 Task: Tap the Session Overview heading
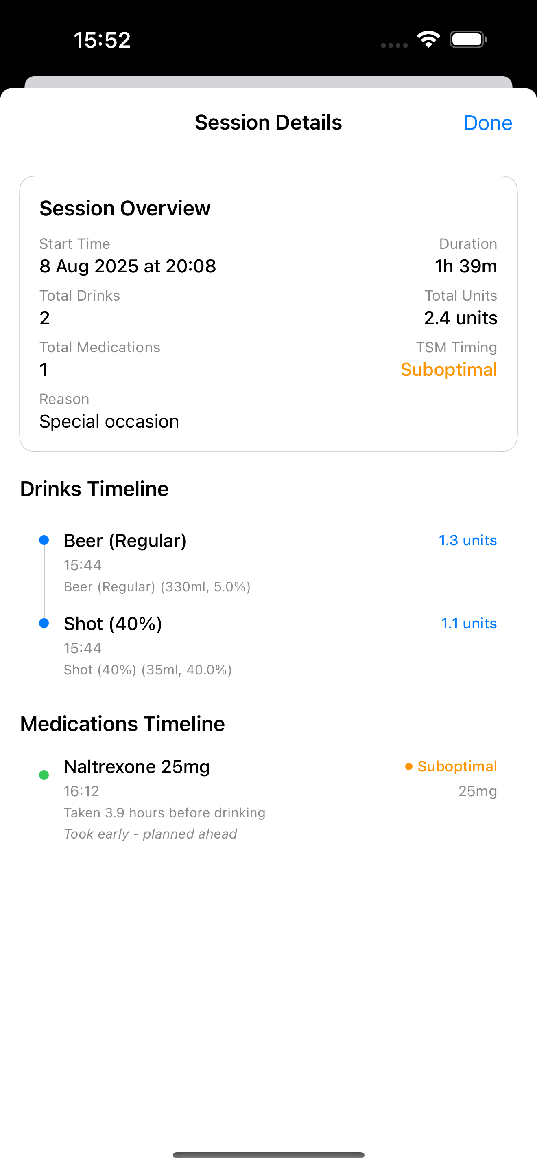[x=125, y=209]
